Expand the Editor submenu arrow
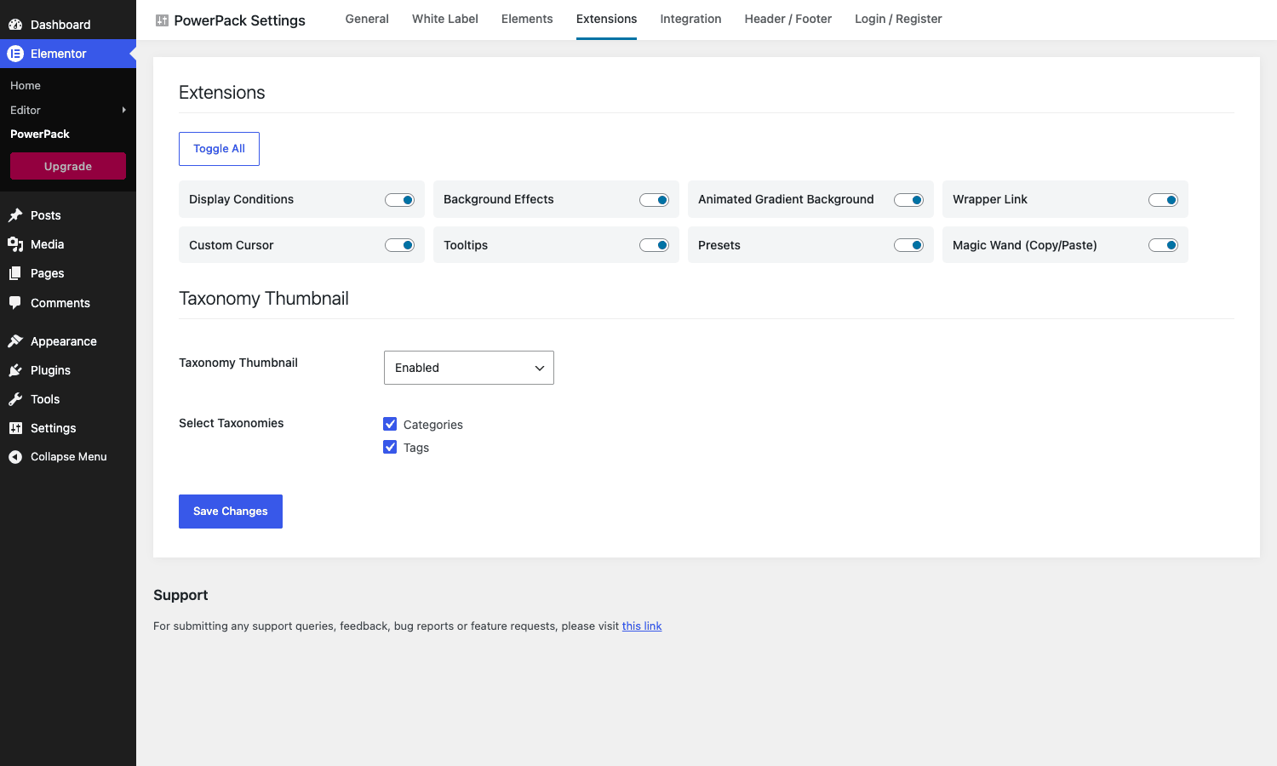 pyautogui.click(x=124, y=110)
